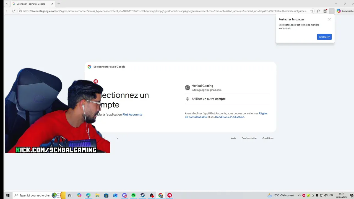This screenshot has height=199, width=354.
Task: Switch to Microsoft Edge in taskbar
Action: pos(88,195)
